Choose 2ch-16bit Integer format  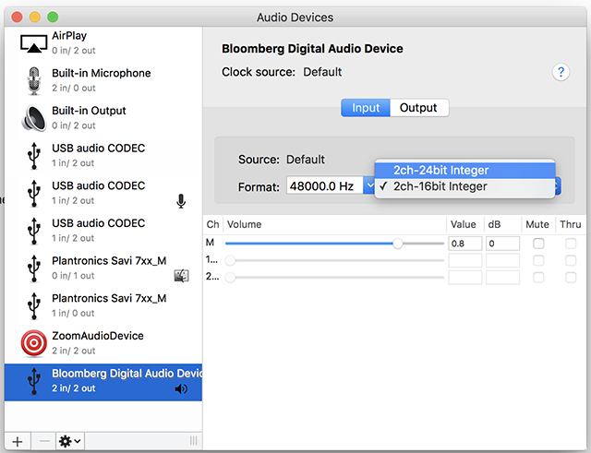click(x=464, y=186)
